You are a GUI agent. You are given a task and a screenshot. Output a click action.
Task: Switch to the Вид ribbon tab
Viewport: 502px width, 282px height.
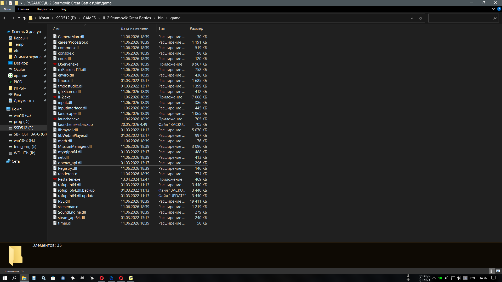(63, 9)
